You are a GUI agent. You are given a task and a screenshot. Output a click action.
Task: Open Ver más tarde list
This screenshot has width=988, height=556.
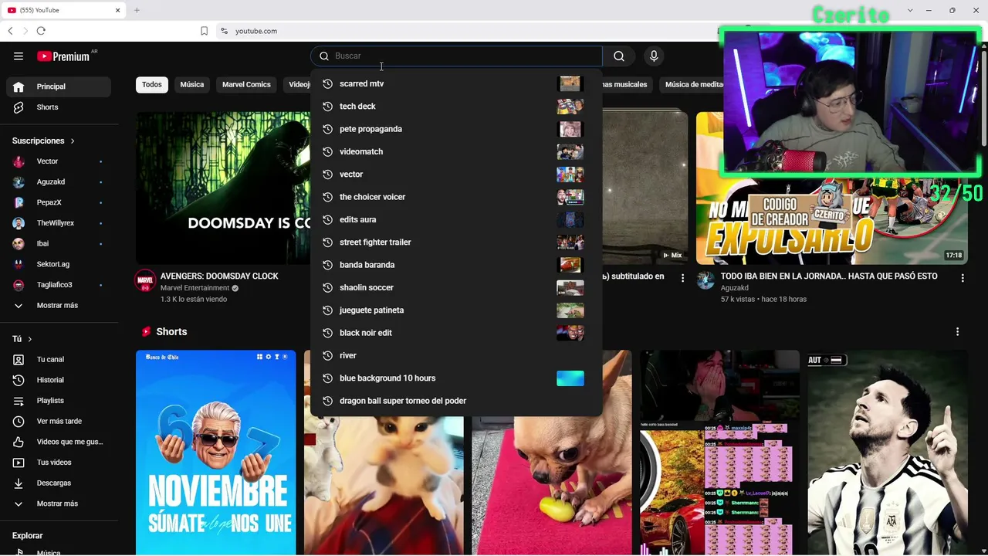[x=59, y=421]
